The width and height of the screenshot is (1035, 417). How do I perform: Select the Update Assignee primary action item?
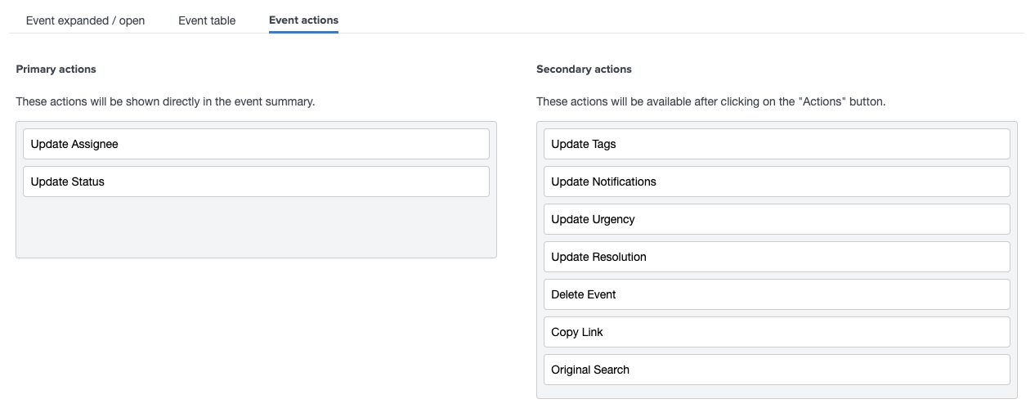[256, 144]
